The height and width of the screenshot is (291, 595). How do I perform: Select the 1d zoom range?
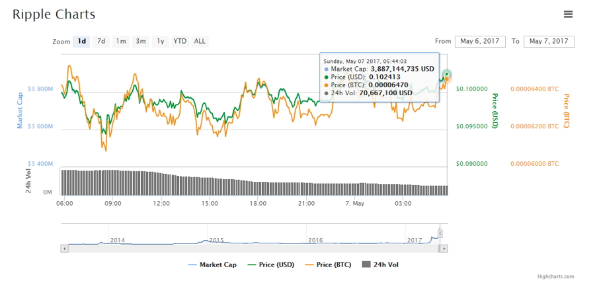coord(81,42)
